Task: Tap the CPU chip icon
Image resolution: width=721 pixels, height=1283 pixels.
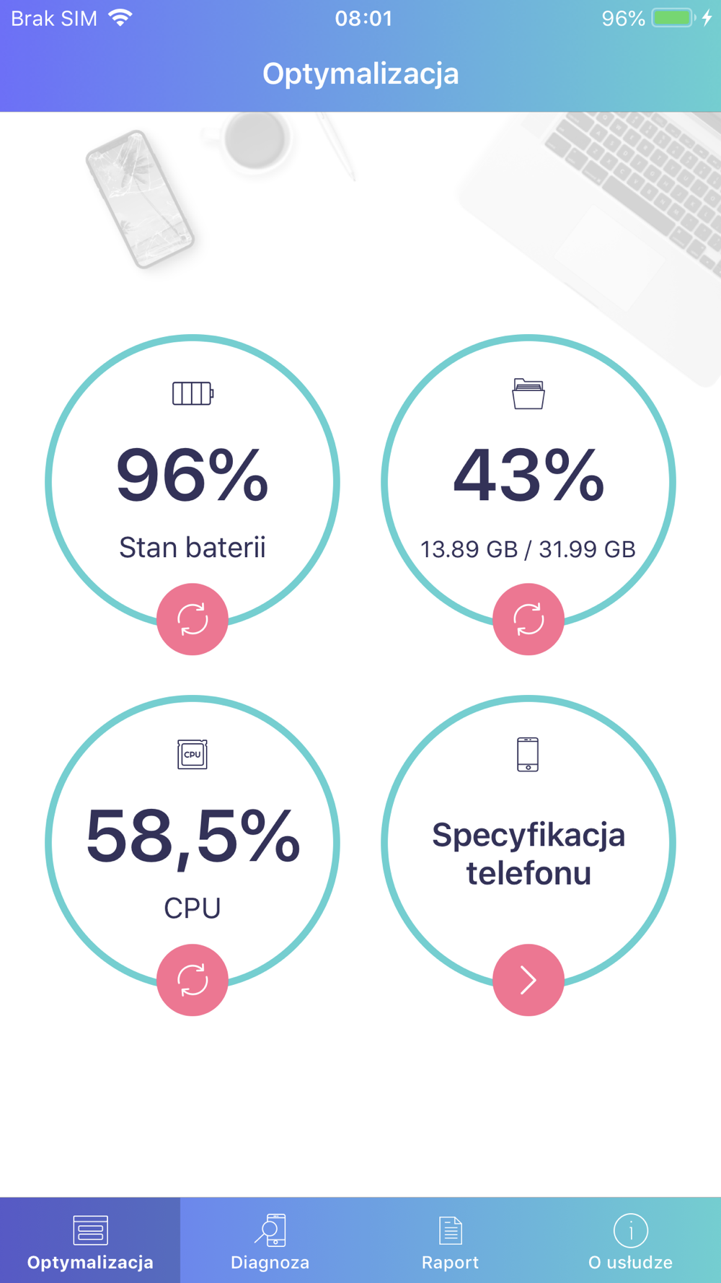Action: 193,755
